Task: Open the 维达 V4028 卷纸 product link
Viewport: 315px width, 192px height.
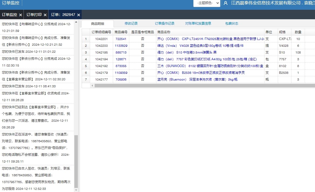Action: pyautogui.click(x=200, y=46)
